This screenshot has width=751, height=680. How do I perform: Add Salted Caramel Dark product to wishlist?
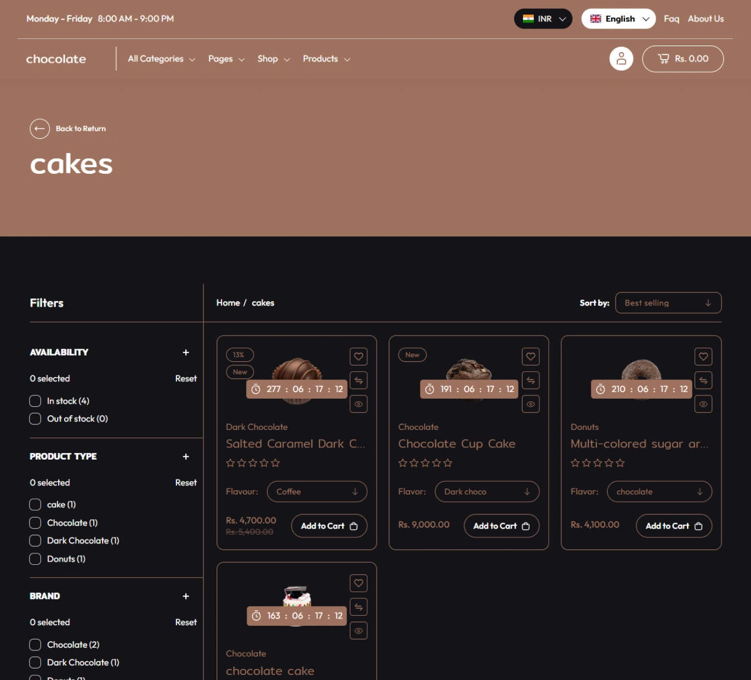[359, 356]
